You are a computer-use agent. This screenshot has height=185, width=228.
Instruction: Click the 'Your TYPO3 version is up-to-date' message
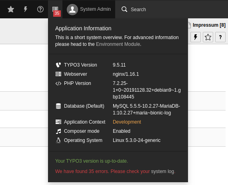click(x=92, y=161)
